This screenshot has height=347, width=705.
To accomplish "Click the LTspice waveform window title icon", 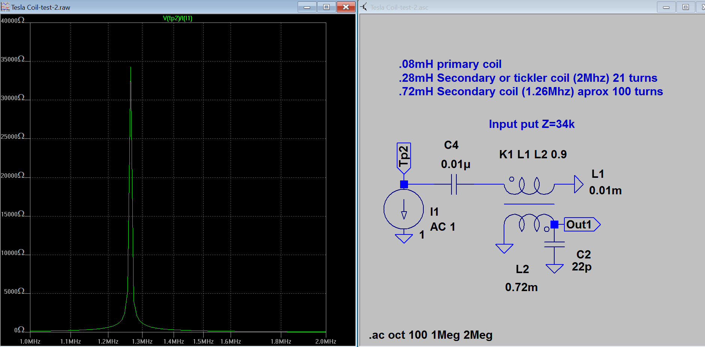I will (x=5, y=7).
